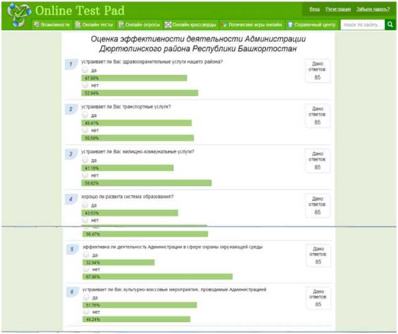Click the 47.06% bar in question 1
This screenshot has height=334, width=398.
(134, 78)
